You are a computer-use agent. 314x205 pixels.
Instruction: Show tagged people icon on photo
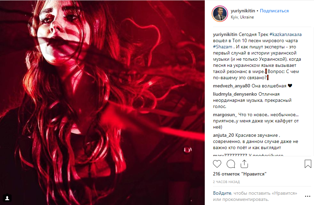(7, 198)
